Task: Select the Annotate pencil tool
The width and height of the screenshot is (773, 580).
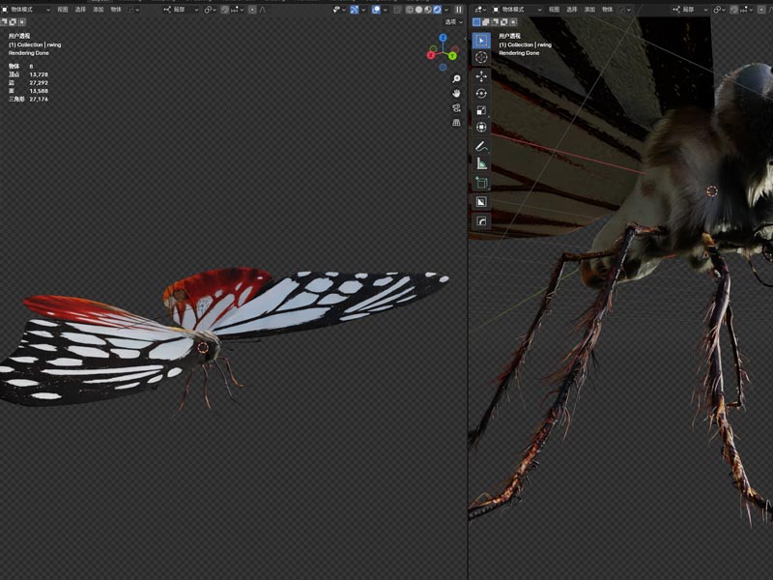Action: click(x=481, y=146)
